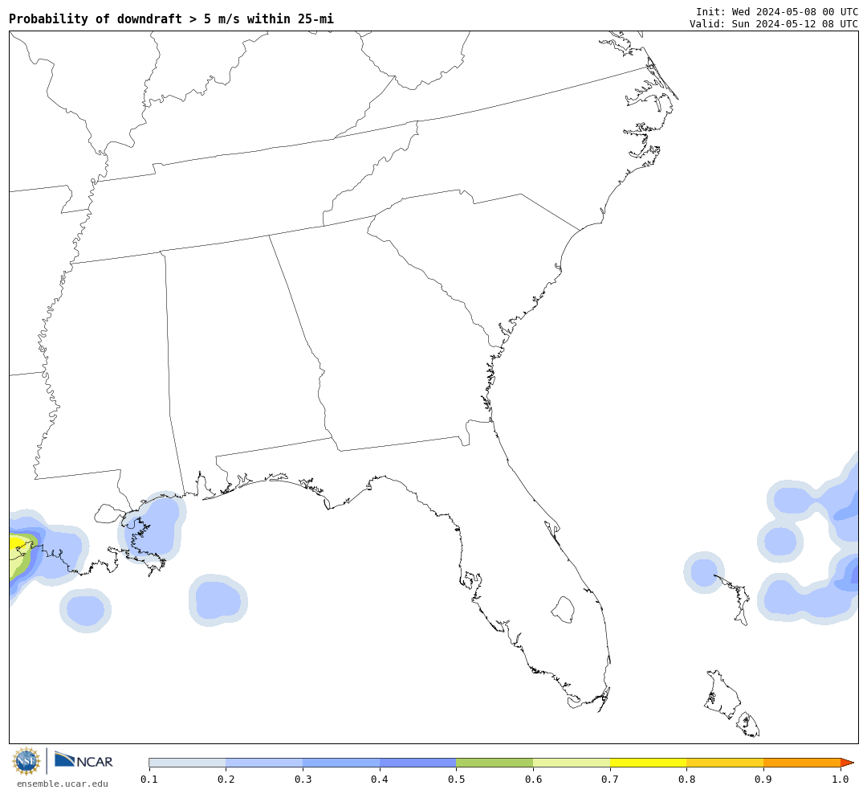The image size is (867, 794).
Task: Click the 0.9 colorbar tick label
Action: [x=763, y=780]
